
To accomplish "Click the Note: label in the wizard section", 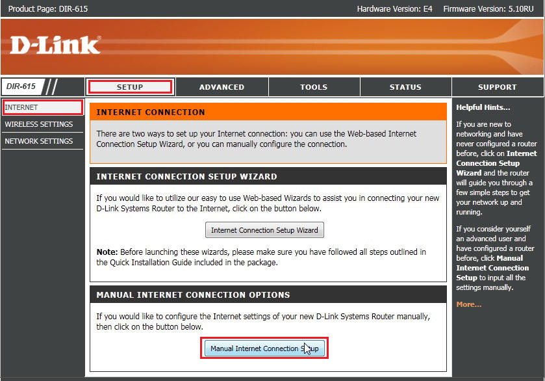I will [107, 252].
